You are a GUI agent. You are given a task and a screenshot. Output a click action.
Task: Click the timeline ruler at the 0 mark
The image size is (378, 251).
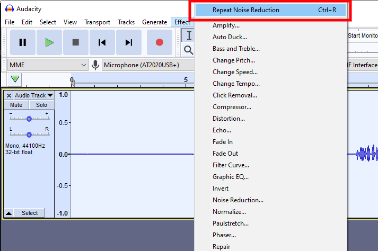[72, 80]
